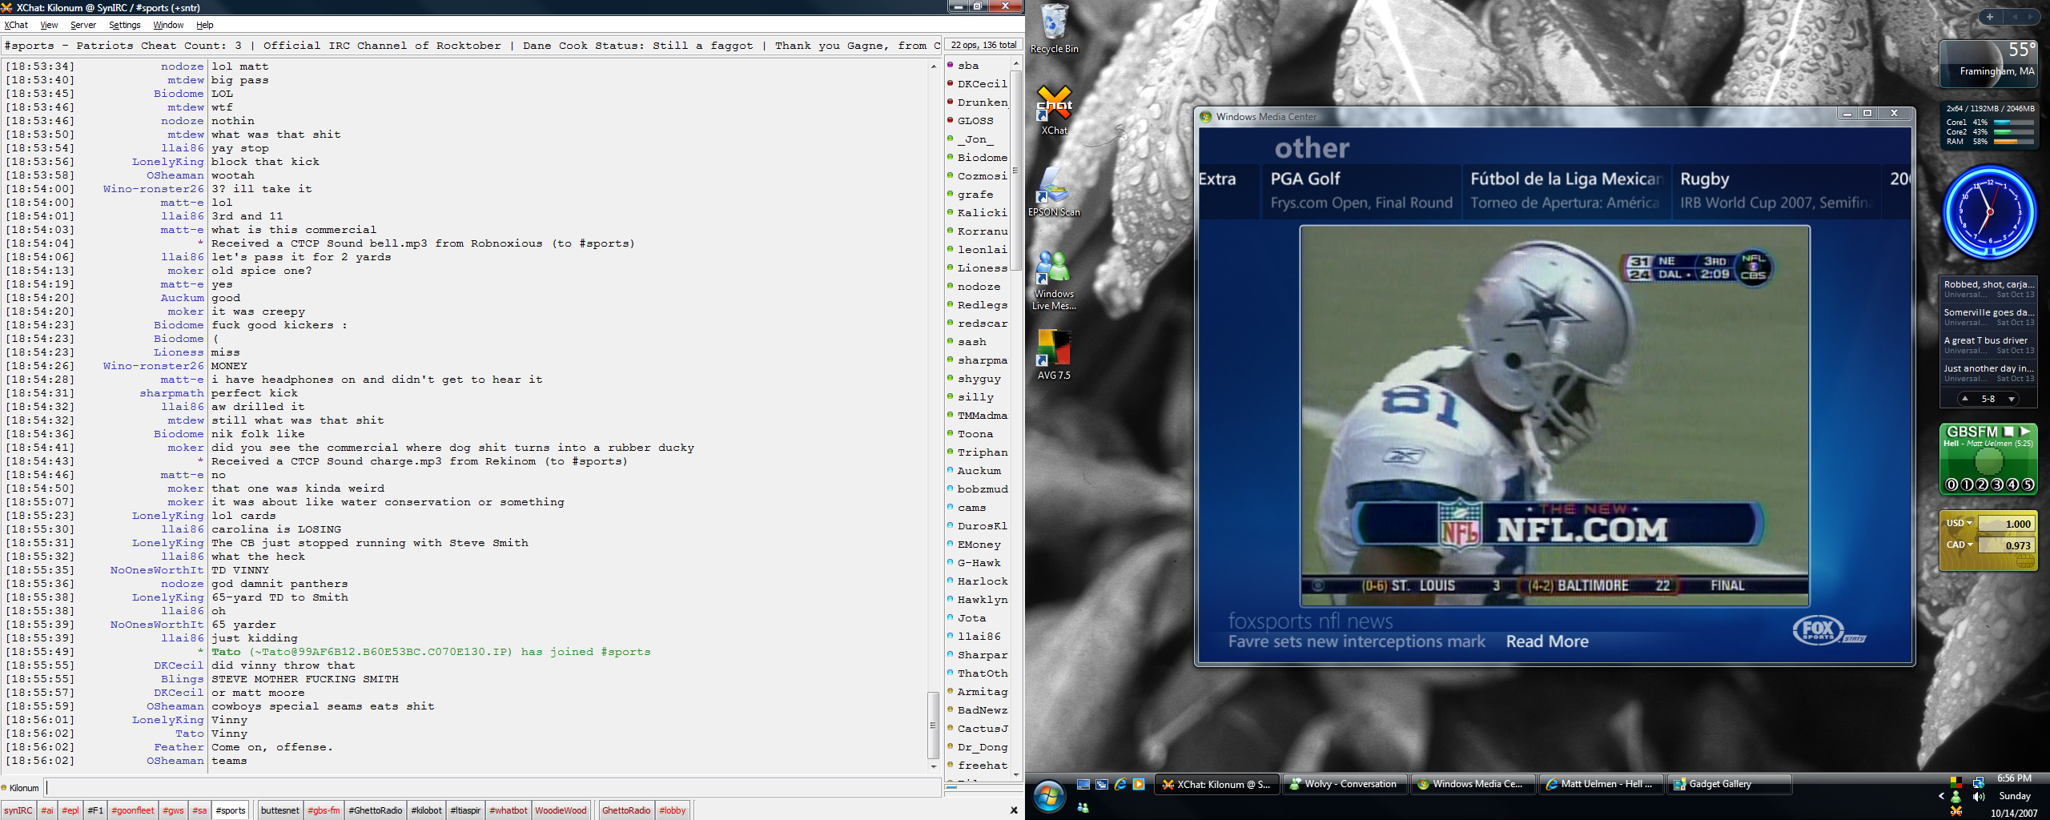Switch to the #goonfleet channel tab
The width and height of the screenshot is (2050, 820).
pyautogui.click(x=133, y=810)
